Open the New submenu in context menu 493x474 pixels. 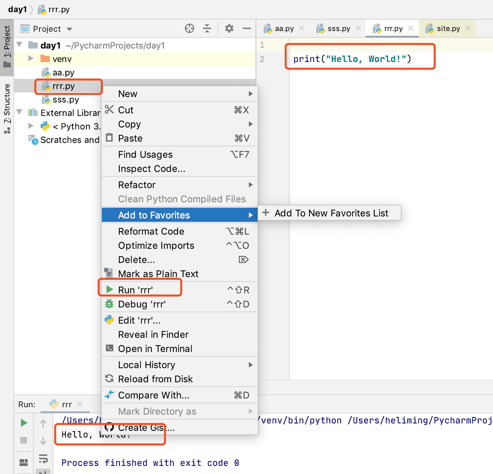coord(180,94)
